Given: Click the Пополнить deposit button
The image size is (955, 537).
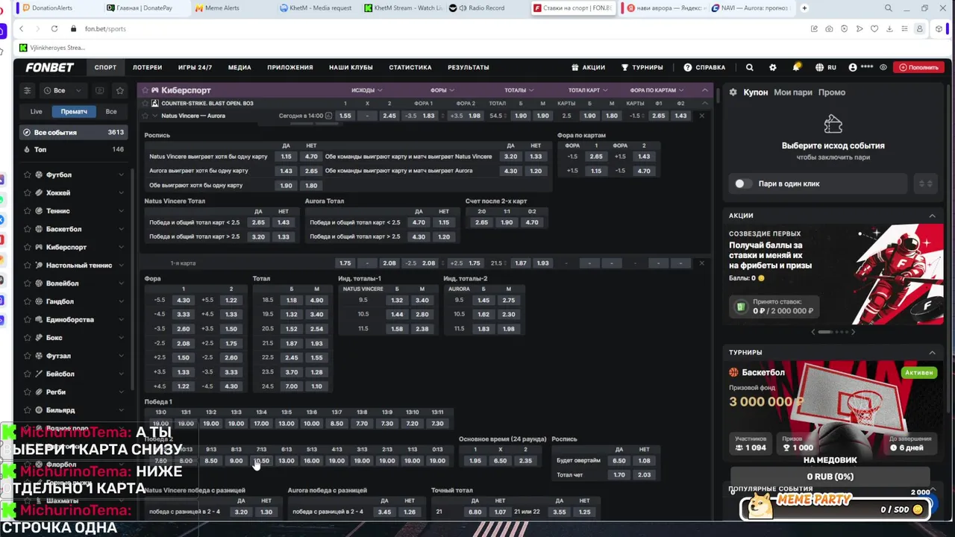Looking at the screenshot, I should tap(918, 67).
